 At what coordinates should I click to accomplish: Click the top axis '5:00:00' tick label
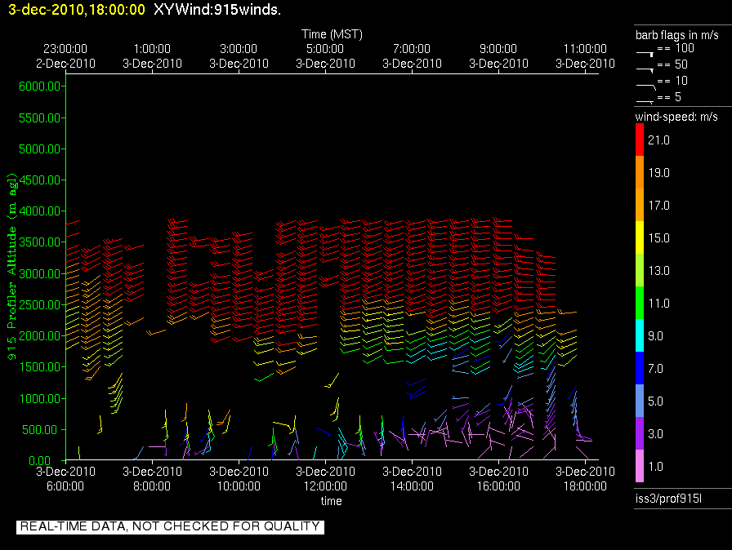coord(325,49)
